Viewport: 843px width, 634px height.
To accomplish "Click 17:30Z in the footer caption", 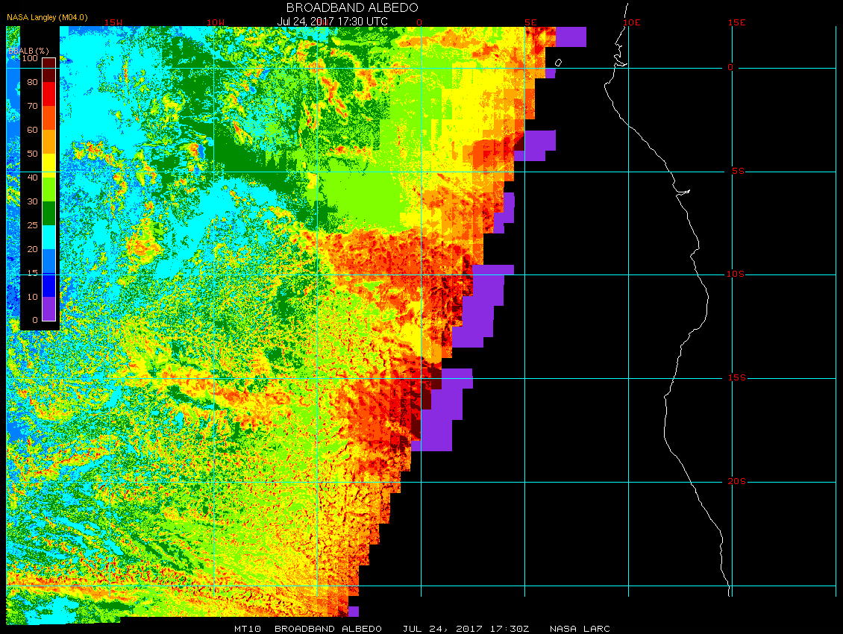I will pos(510,629).
